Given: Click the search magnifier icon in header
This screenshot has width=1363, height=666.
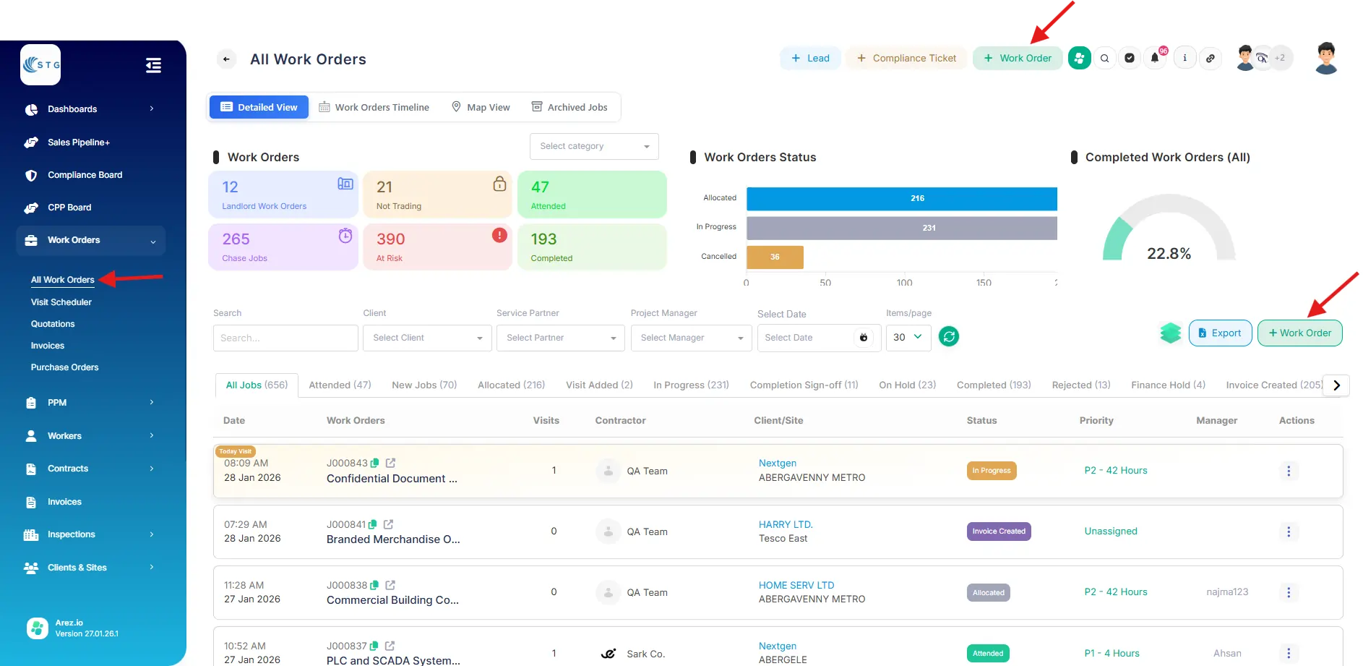Looking at the screenshot, I should pos(1104,59).
